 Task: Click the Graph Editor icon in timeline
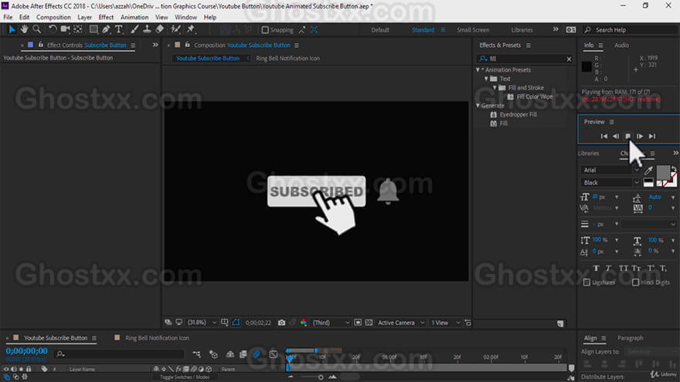pyautogui.click(x=274, y=354)
